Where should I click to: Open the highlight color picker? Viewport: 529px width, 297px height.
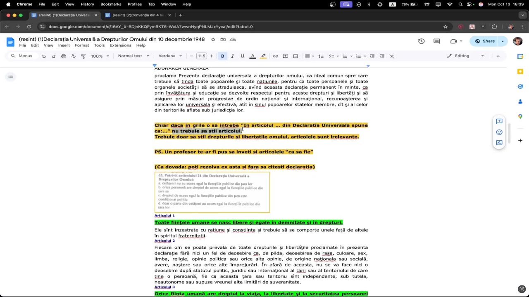click(263, 56)
